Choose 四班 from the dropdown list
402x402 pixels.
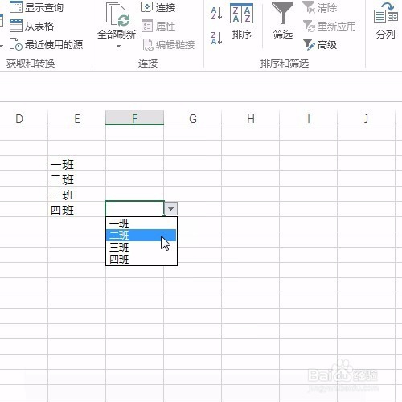point(142,259)
